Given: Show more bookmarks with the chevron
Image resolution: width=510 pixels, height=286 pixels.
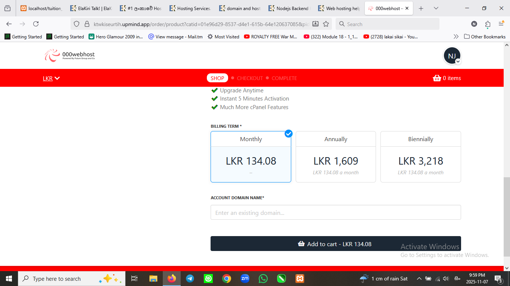Looking at the screenshot, I should point(456,36).
